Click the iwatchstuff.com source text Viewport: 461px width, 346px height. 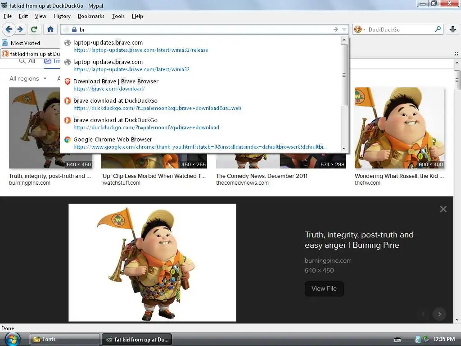[x=121, y=183]
